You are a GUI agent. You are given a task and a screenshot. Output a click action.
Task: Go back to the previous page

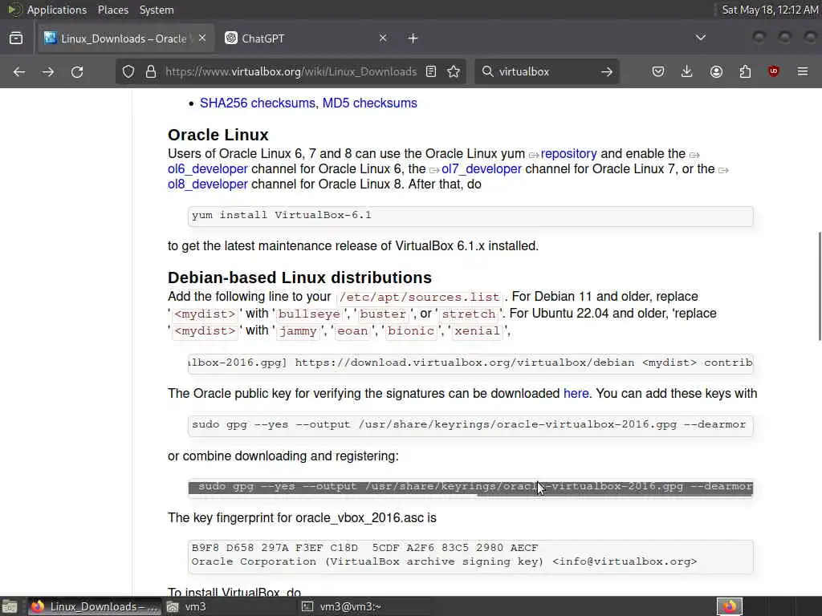click(19, 71)
